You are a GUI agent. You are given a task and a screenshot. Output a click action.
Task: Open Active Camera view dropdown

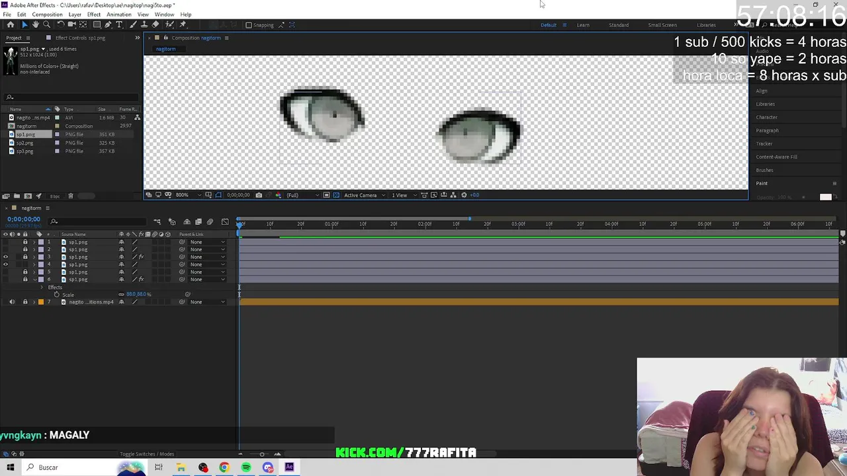(x=365, y=195)
